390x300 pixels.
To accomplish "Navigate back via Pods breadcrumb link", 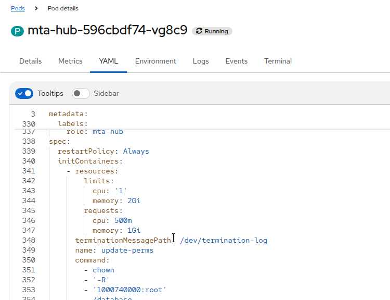I will point(18,8).
